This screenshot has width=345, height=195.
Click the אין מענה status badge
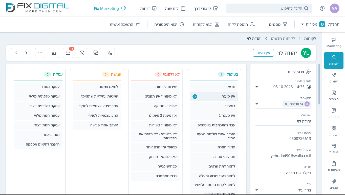click(263, 53)
